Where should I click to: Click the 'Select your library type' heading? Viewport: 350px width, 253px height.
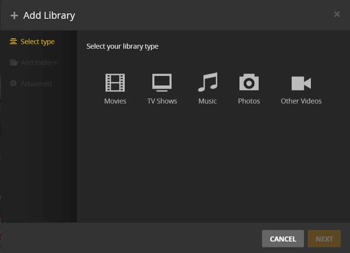click(122, 46)
